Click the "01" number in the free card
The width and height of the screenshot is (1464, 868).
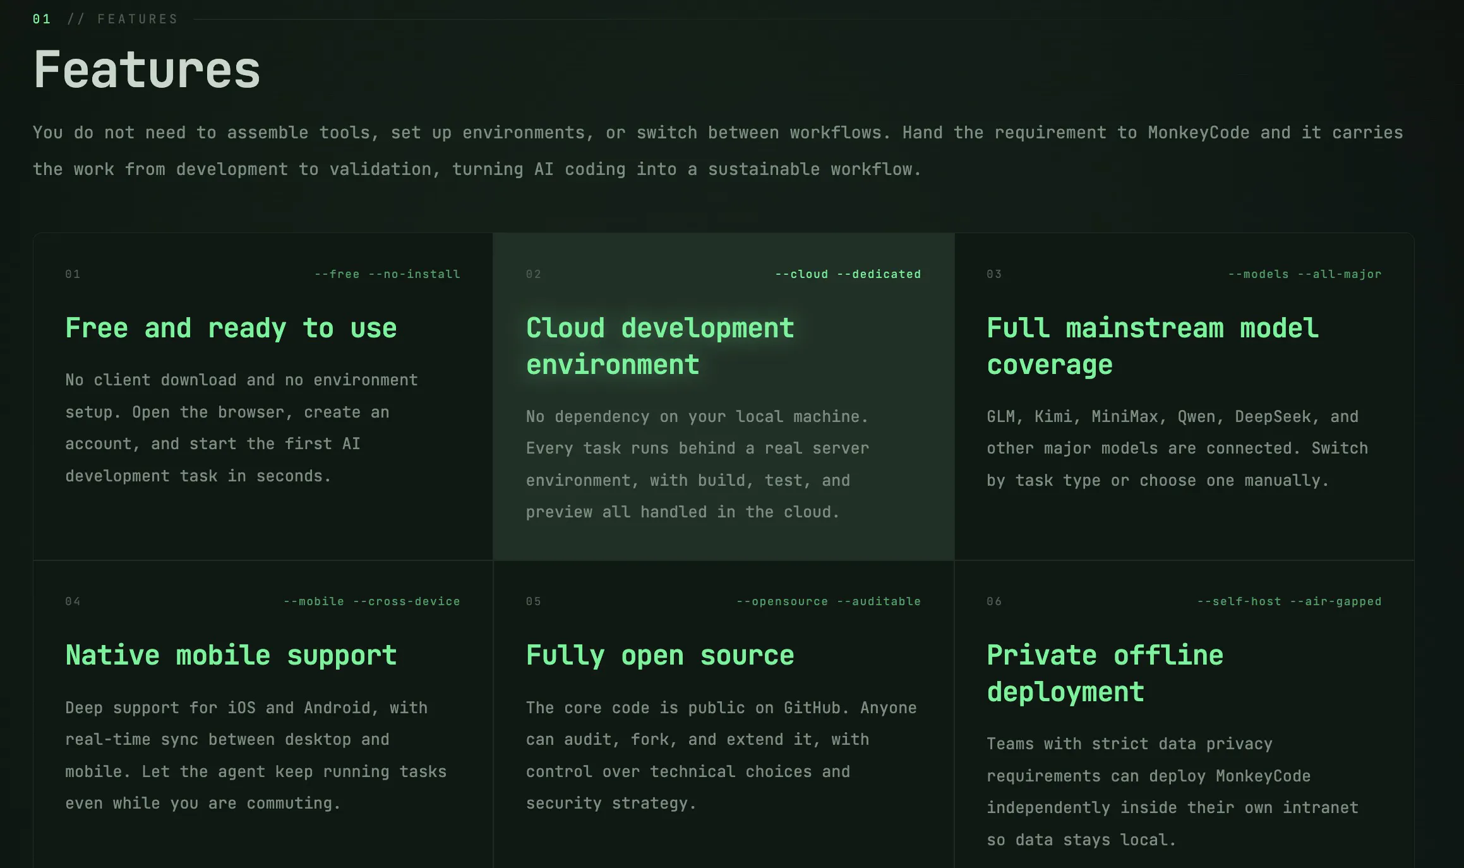point(73,274)
